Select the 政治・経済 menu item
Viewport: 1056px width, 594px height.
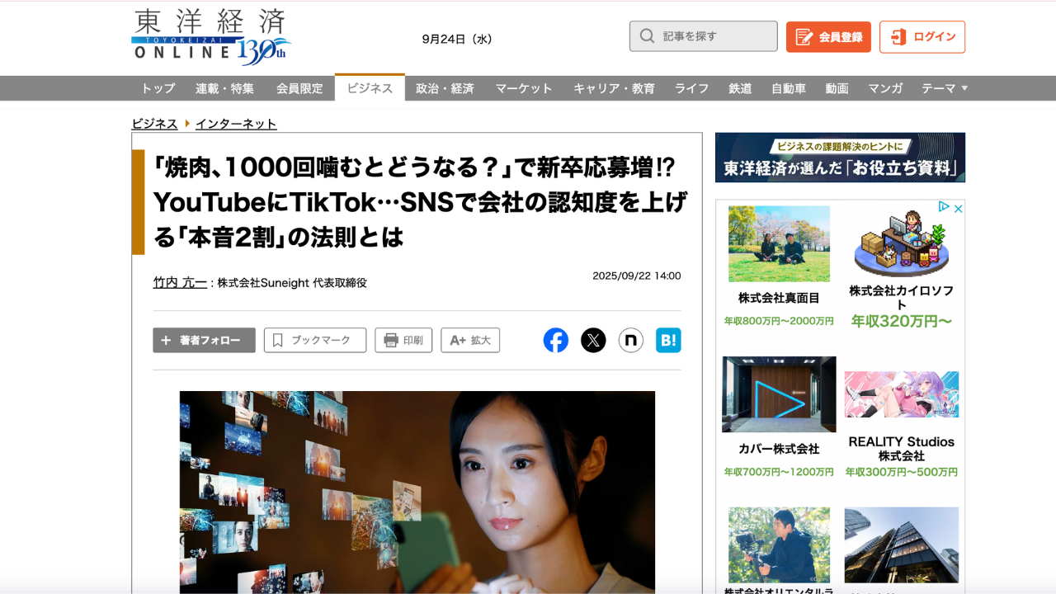point(445,88)
